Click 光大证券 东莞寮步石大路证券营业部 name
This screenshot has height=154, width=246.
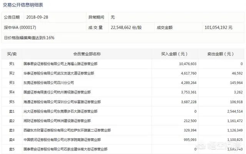coord(60,111)
